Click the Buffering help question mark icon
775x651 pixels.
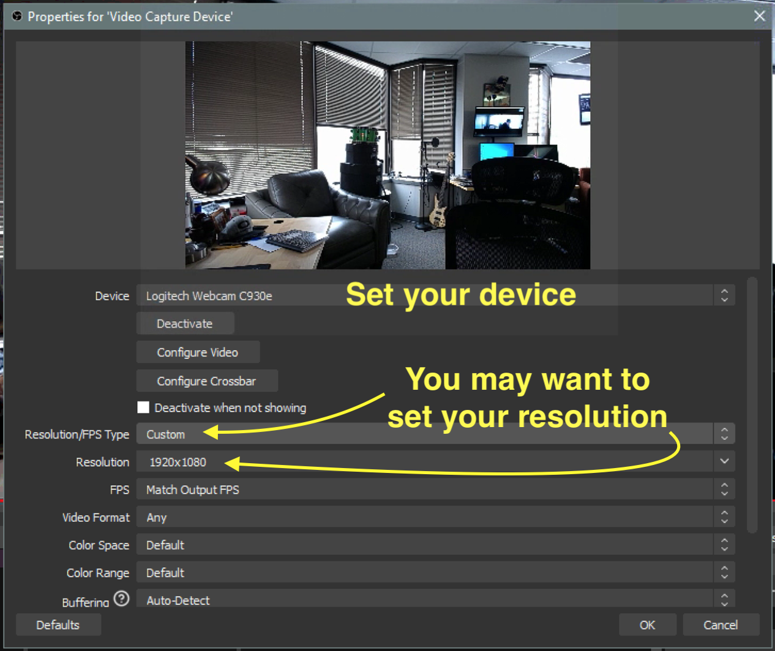(x=122, y=598)
